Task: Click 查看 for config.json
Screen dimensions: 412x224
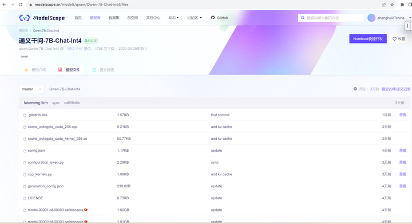Action: click(x=403, y=151)
